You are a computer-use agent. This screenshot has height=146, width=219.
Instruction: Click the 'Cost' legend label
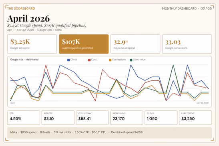tap(94, 60)
